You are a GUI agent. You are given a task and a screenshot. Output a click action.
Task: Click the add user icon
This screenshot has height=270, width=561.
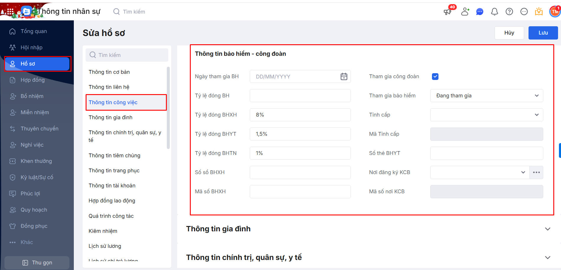(465, 12)
